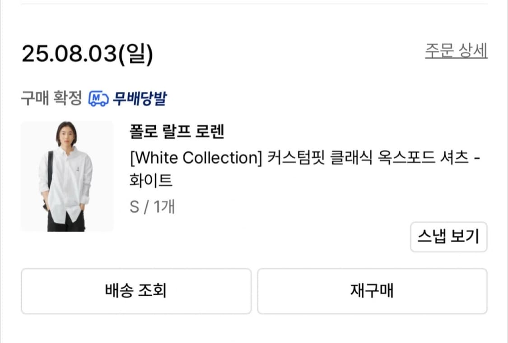508x343 pixels.
Task: Tap the dark status bar at the top
Action: pos(254,4)
